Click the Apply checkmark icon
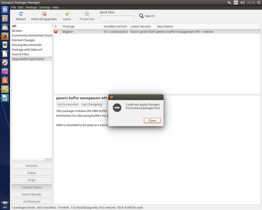262x210 pixels. tap(67, 14)
